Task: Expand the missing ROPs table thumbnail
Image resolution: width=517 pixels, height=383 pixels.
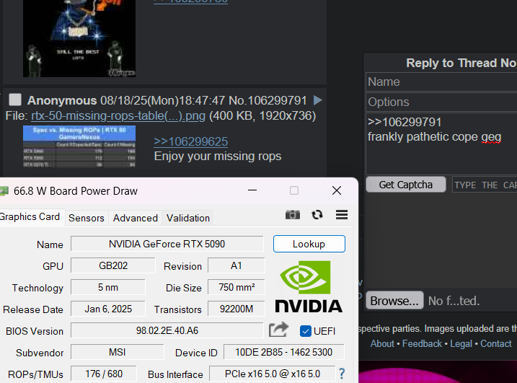Action: [x=79, y=146]
